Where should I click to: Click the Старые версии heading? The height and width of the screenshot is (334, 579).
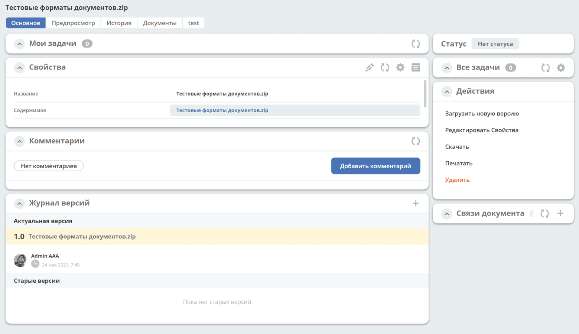37,281
